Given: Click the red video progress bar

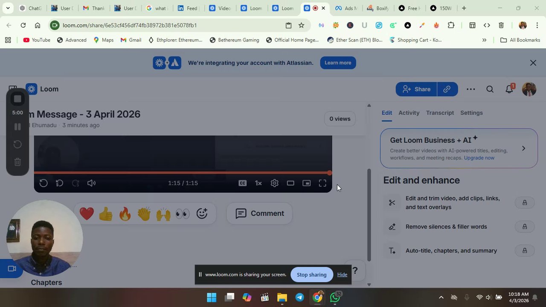Looking at the screenshot, I should [x=183, y=173].
